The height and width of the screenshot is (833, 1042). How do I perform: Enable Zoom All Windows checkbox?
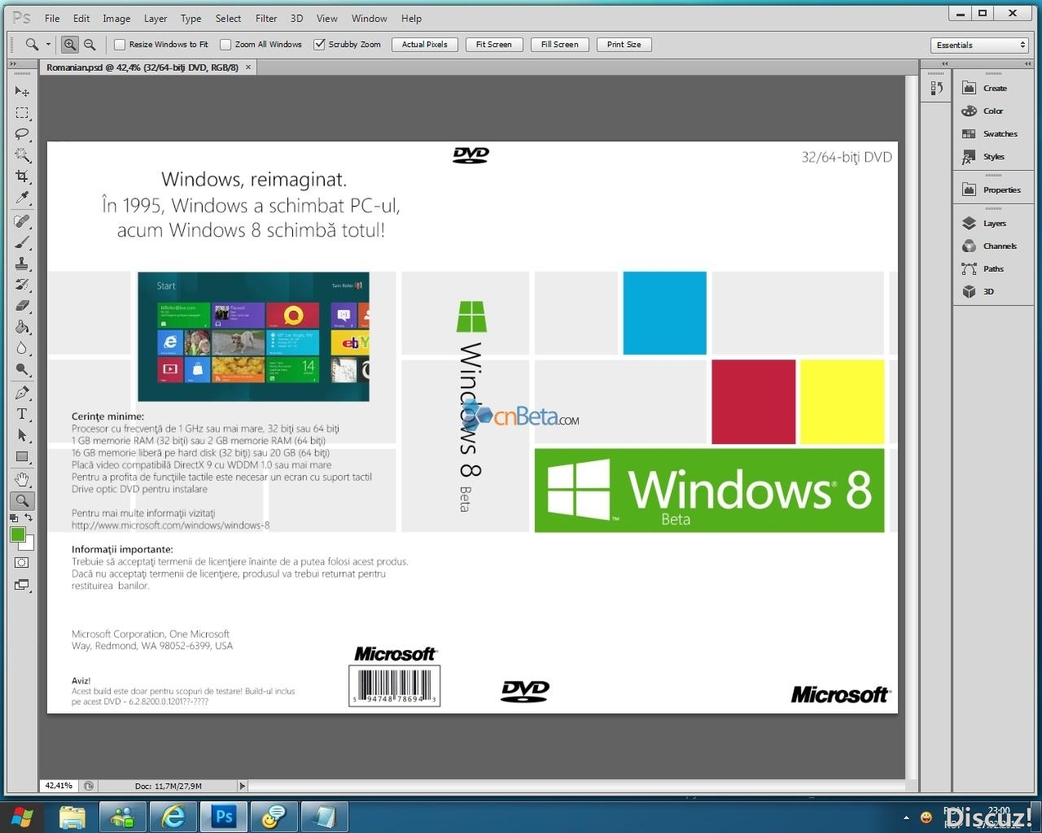click(x=225, y=45)
